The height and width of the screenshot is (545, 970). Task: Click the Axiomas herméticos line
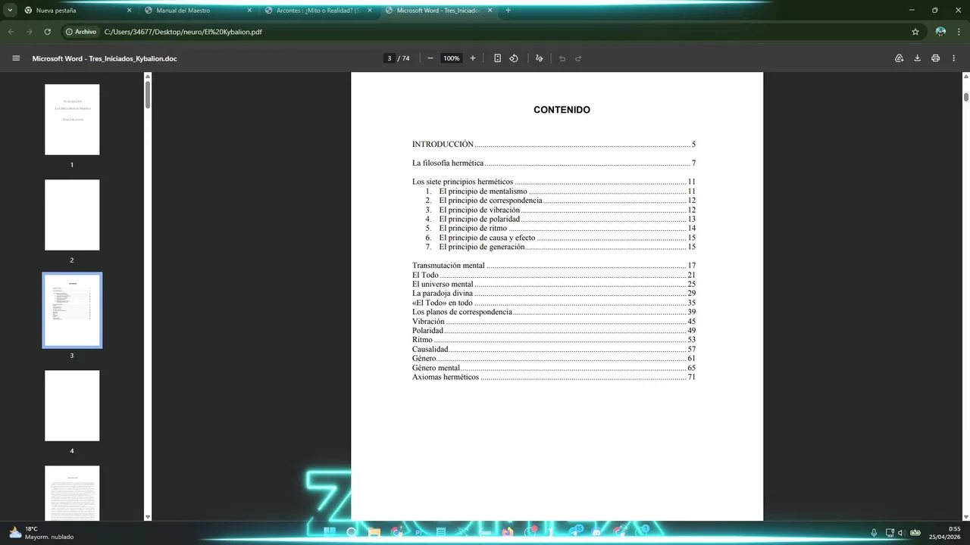[554, 377]
